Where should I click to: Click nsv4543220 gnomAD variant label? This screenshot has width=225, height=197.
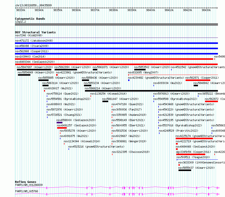pyautogui.click(x=186, y=109)
